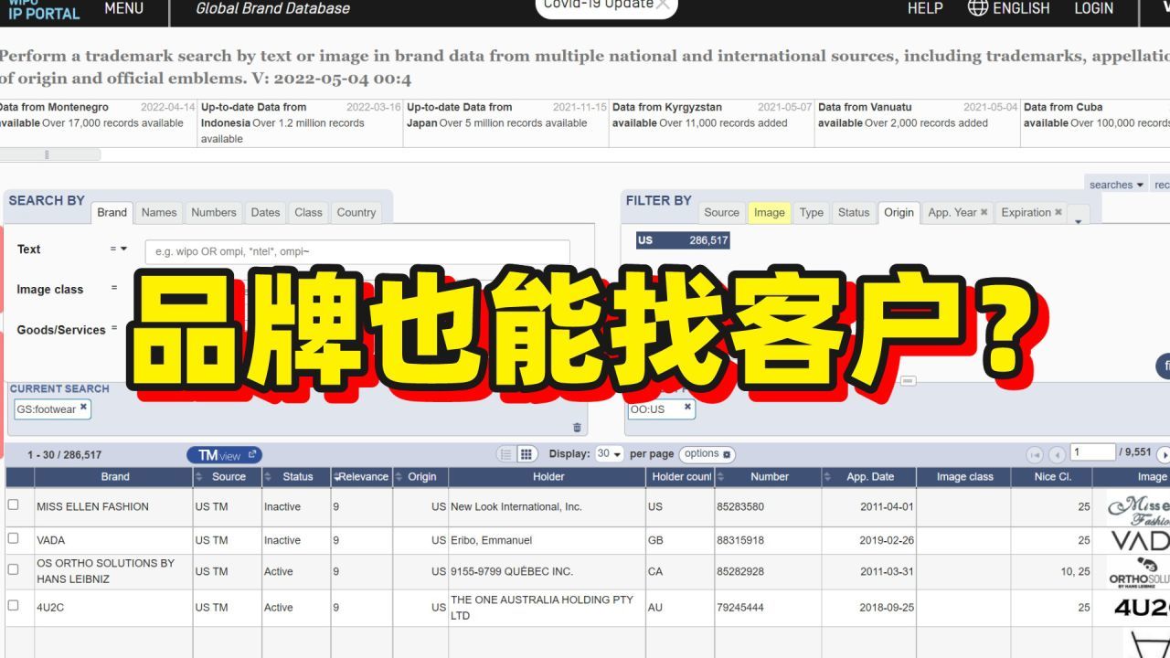Expand the searches dropdown
This screenshot has height=658, width=1170.
click(x=1116, y=185)
